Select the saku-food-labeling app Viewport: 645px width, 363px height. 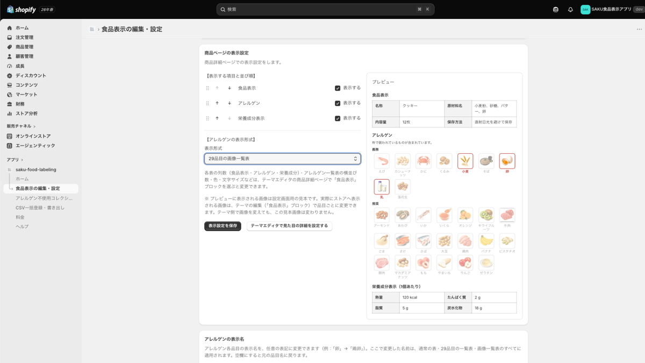pyautogui.click(x=35, y=169)
